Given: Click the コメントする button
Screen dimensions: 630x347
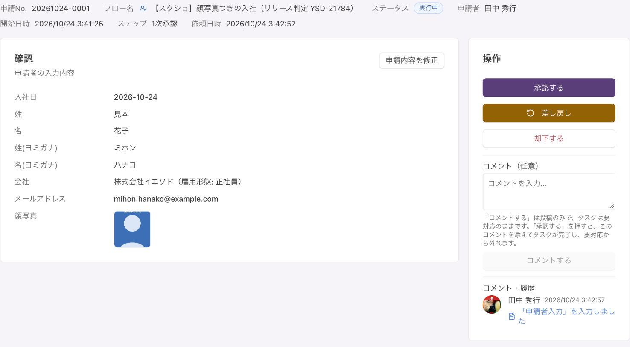Looking at the screenshot, I should (x=549, y=260).
